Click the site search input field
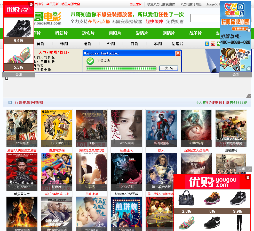 click(x=205, y=18)
